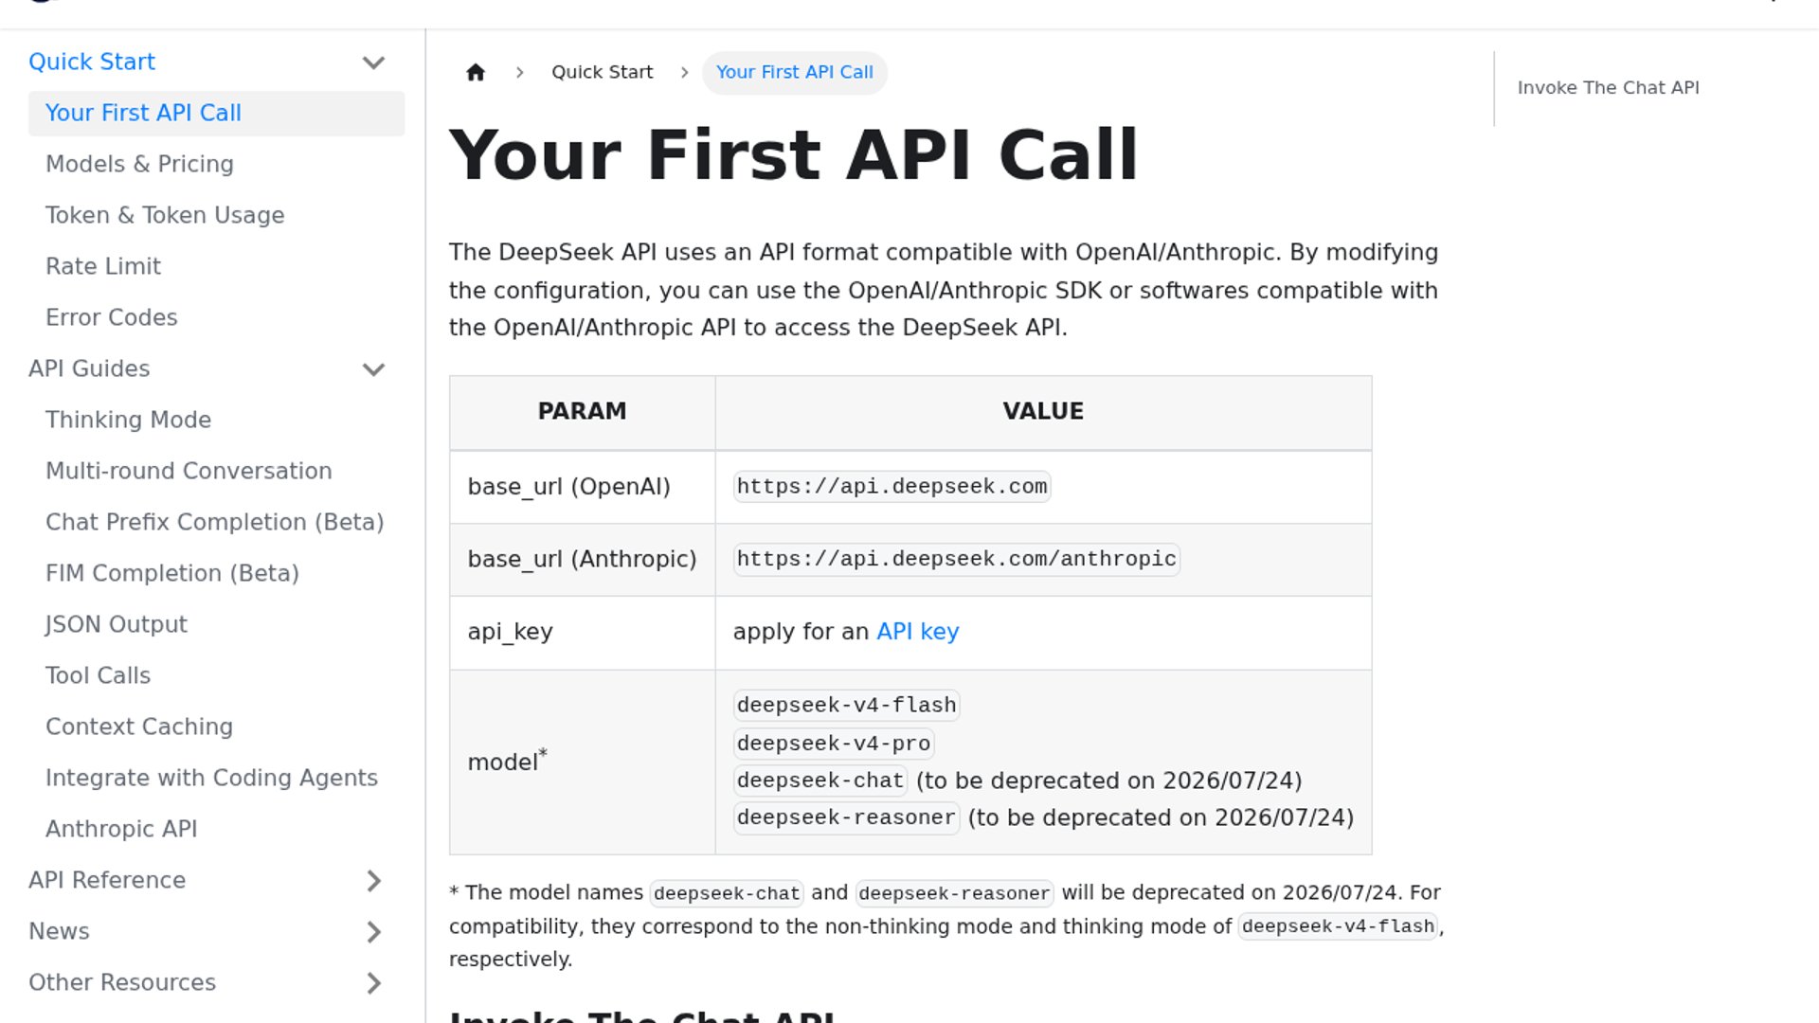
Task: Open Integrate with Coding Agents page
Action: pos(211,778)
